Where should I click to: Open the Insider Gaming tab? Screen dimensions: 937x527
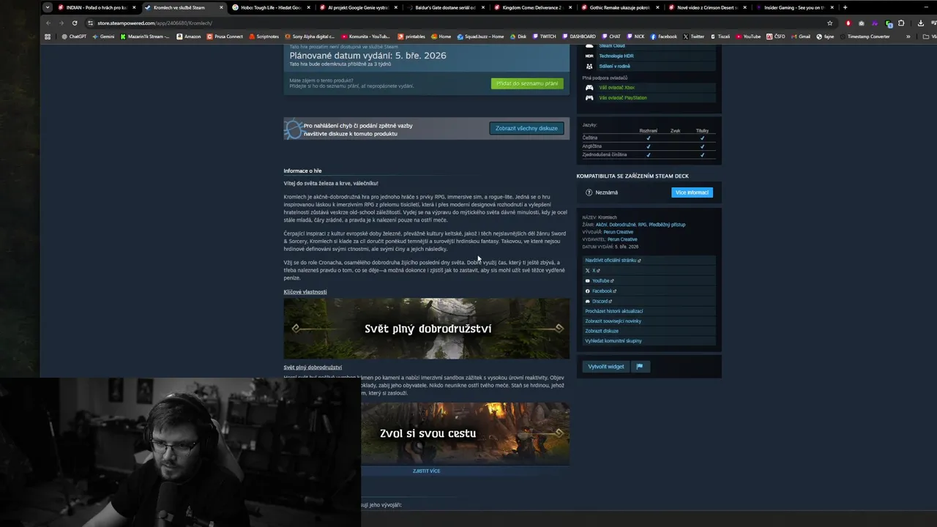(x=794, y=7)
